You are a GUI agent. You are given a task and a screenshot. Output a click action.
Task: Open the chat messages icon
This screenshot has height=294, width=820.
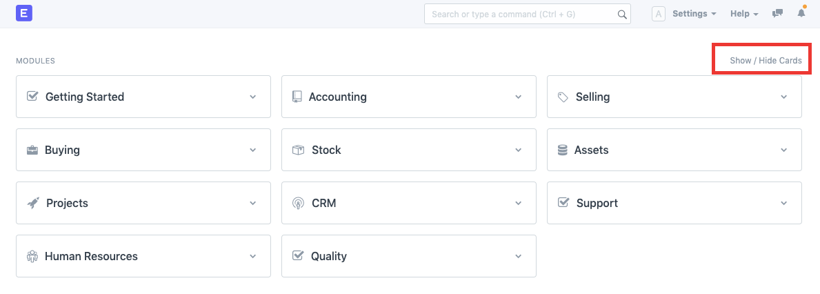778,14
